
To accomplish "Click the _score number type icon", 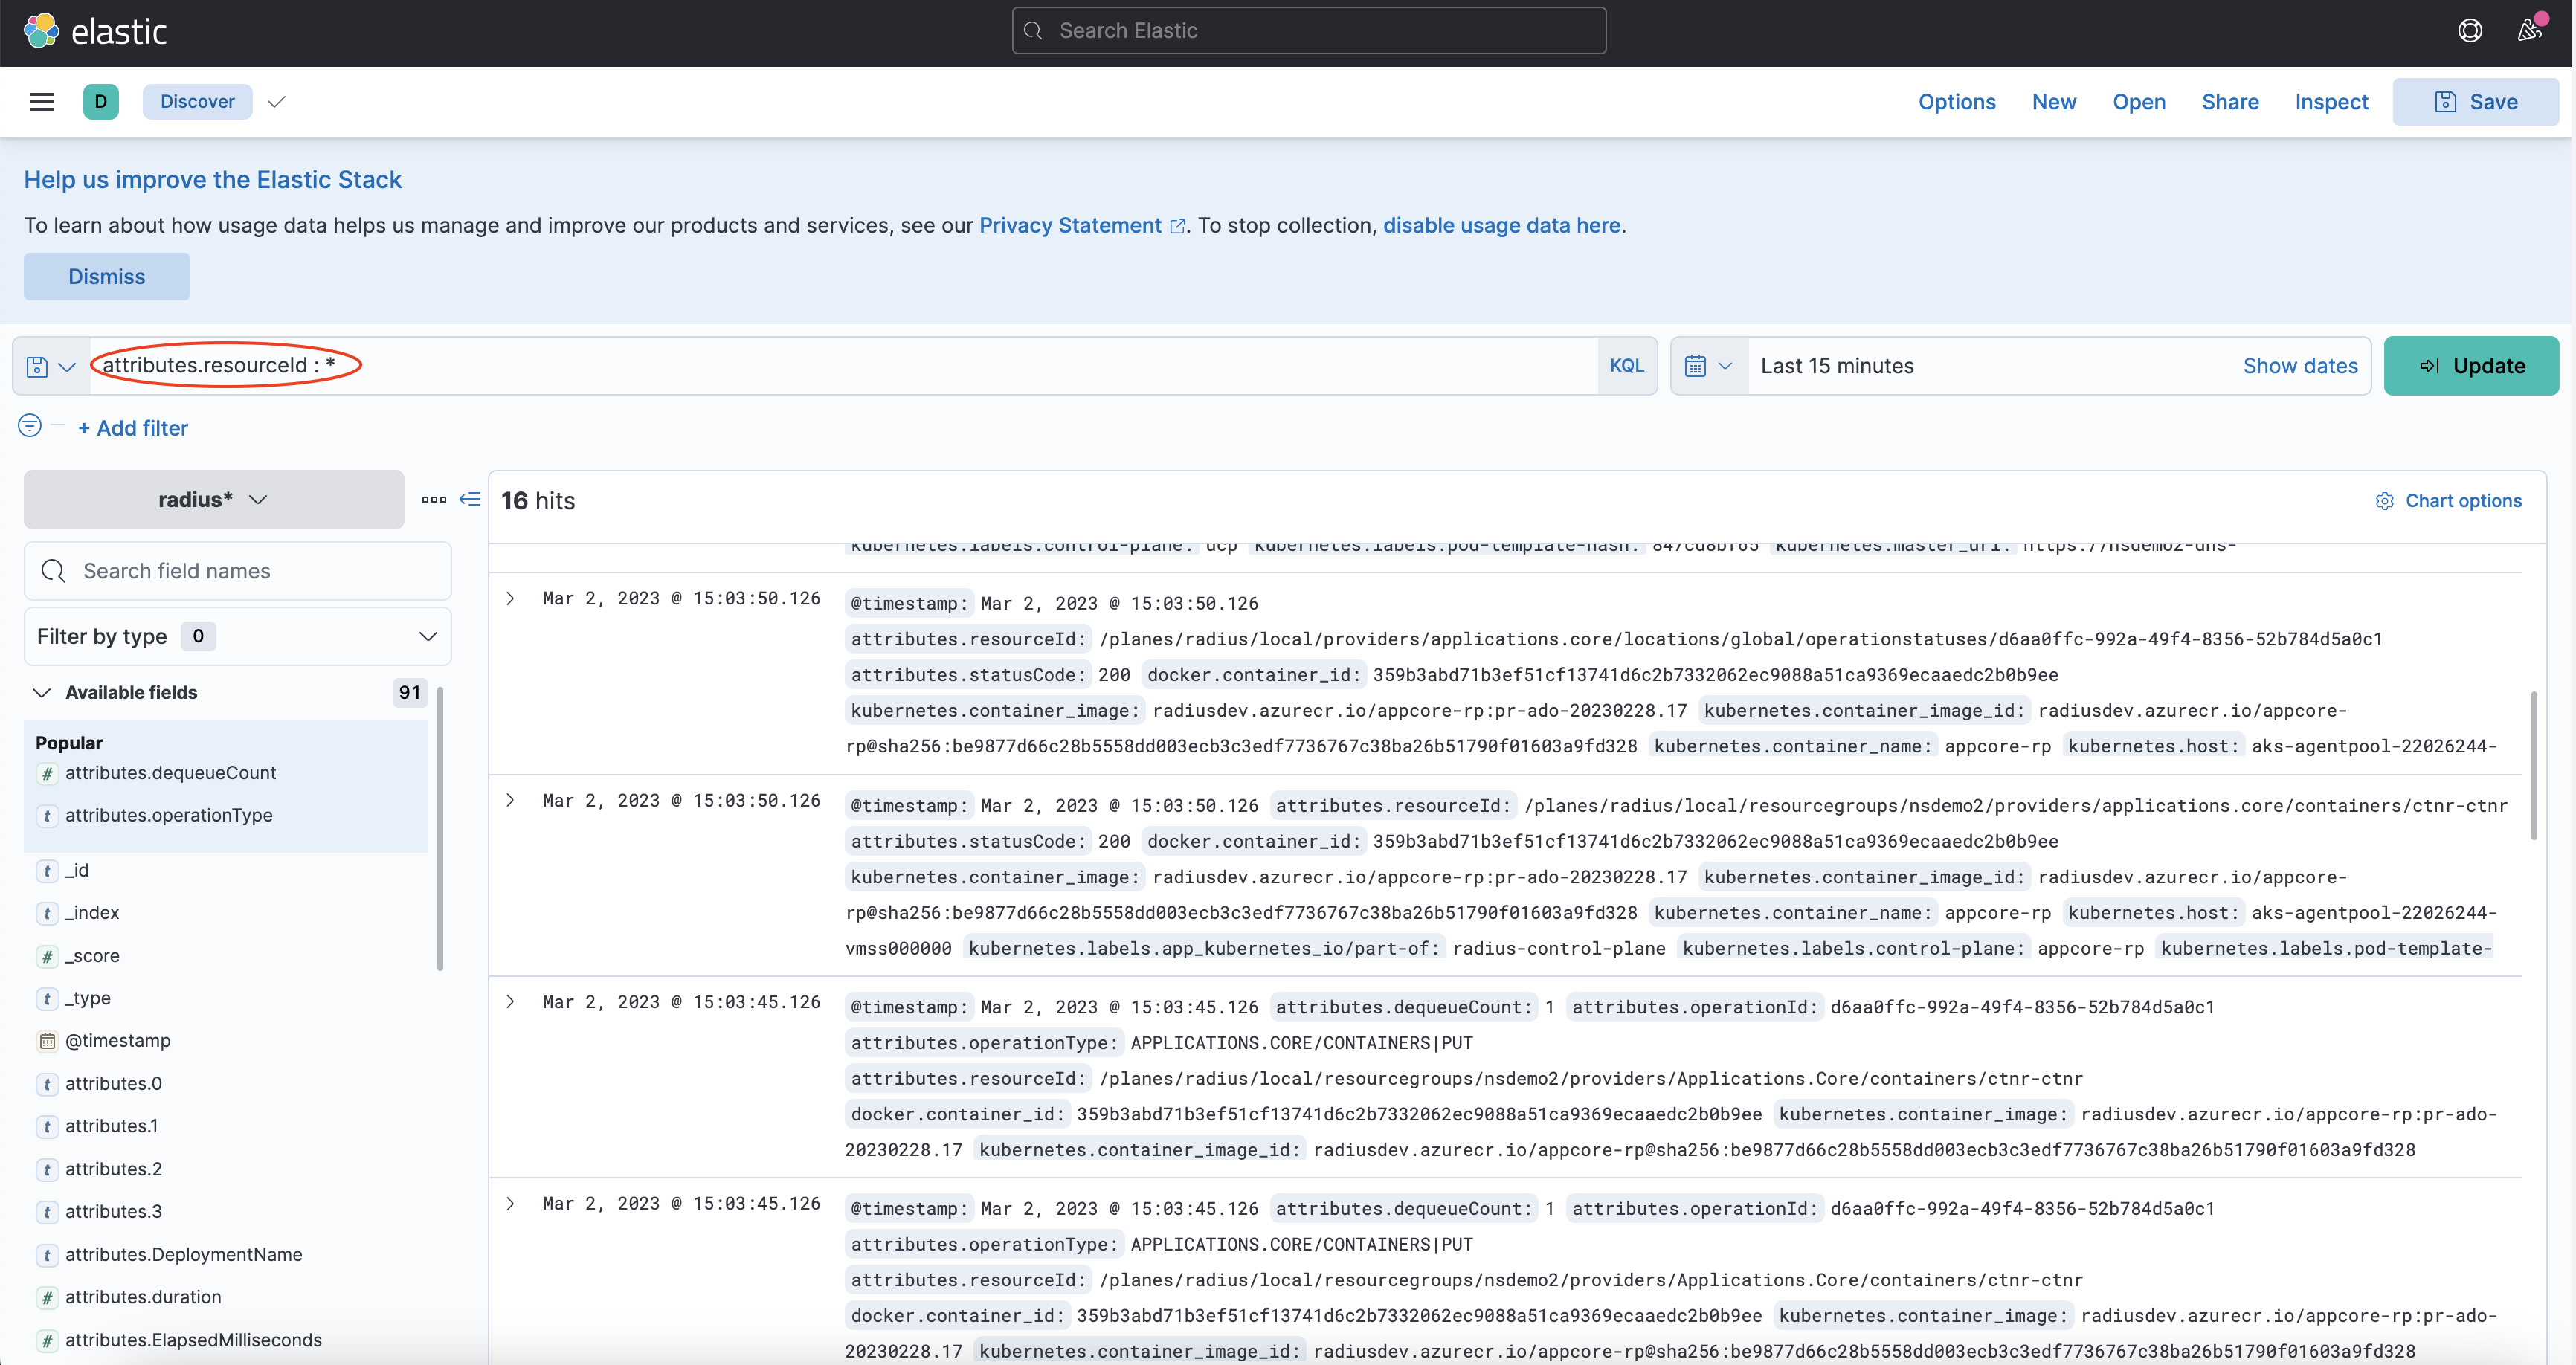I will pyautogui.click(x=47, y=957).
